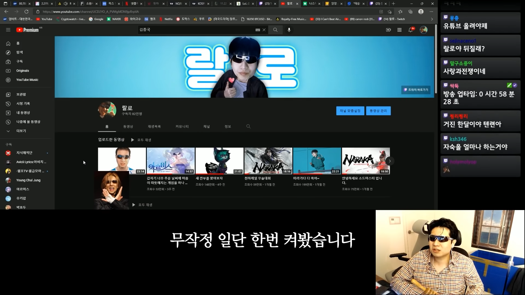Viewport: 525px width, 295px height.
Task: Open the Netflix bookmark
Action: click(166, 19)
